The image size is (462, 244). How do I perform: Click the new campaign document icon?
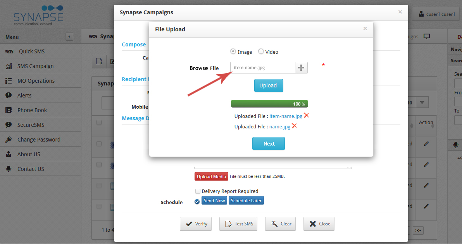[x=99, y=61]
